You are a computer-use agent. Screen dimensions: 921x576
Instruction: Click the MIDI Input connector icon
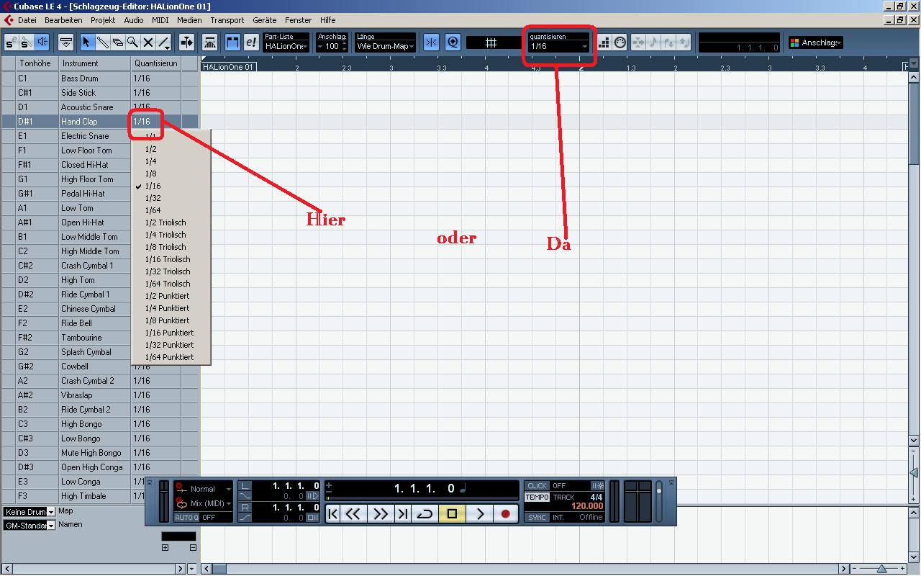click(620, 42)
